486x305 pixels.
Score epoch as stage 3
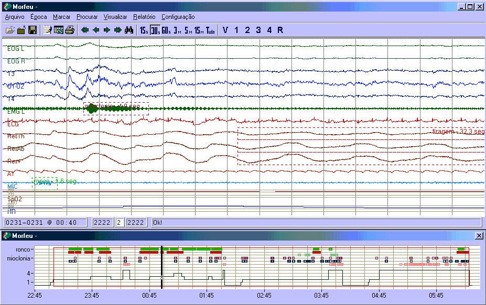click(x=258, y=30)
